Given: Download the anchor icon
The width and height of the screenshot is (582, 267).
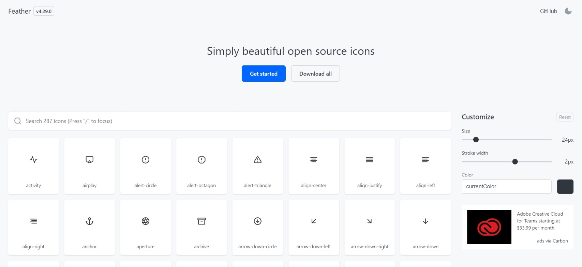Looking at the screenshot, I should (89, 227).
